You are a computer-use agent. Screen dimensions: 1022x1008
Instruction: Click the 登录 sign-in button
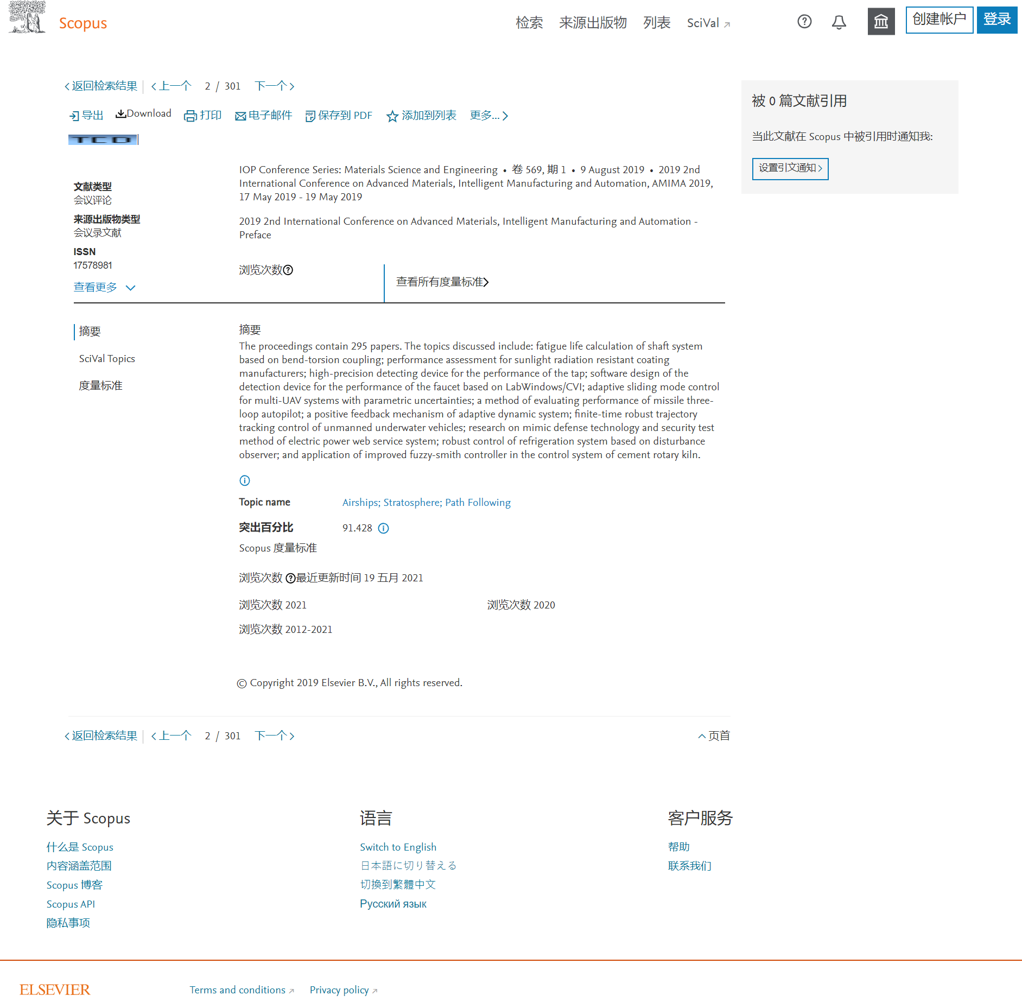[996, 20]
